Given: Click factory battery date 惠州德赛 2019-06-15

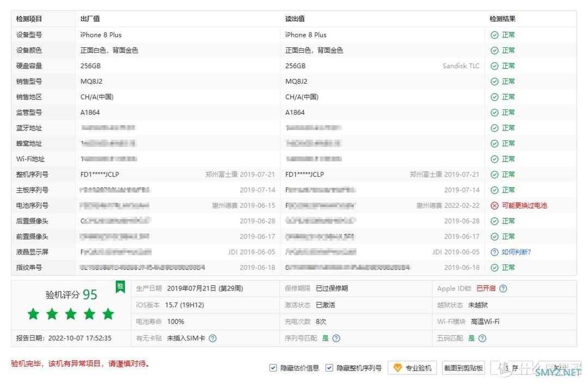Looking at the screenshot, I should pos(243,206).
